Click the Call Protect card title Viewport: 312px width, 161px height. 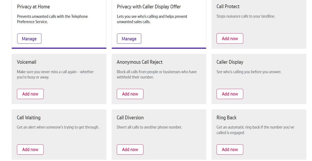coord(228,6)
